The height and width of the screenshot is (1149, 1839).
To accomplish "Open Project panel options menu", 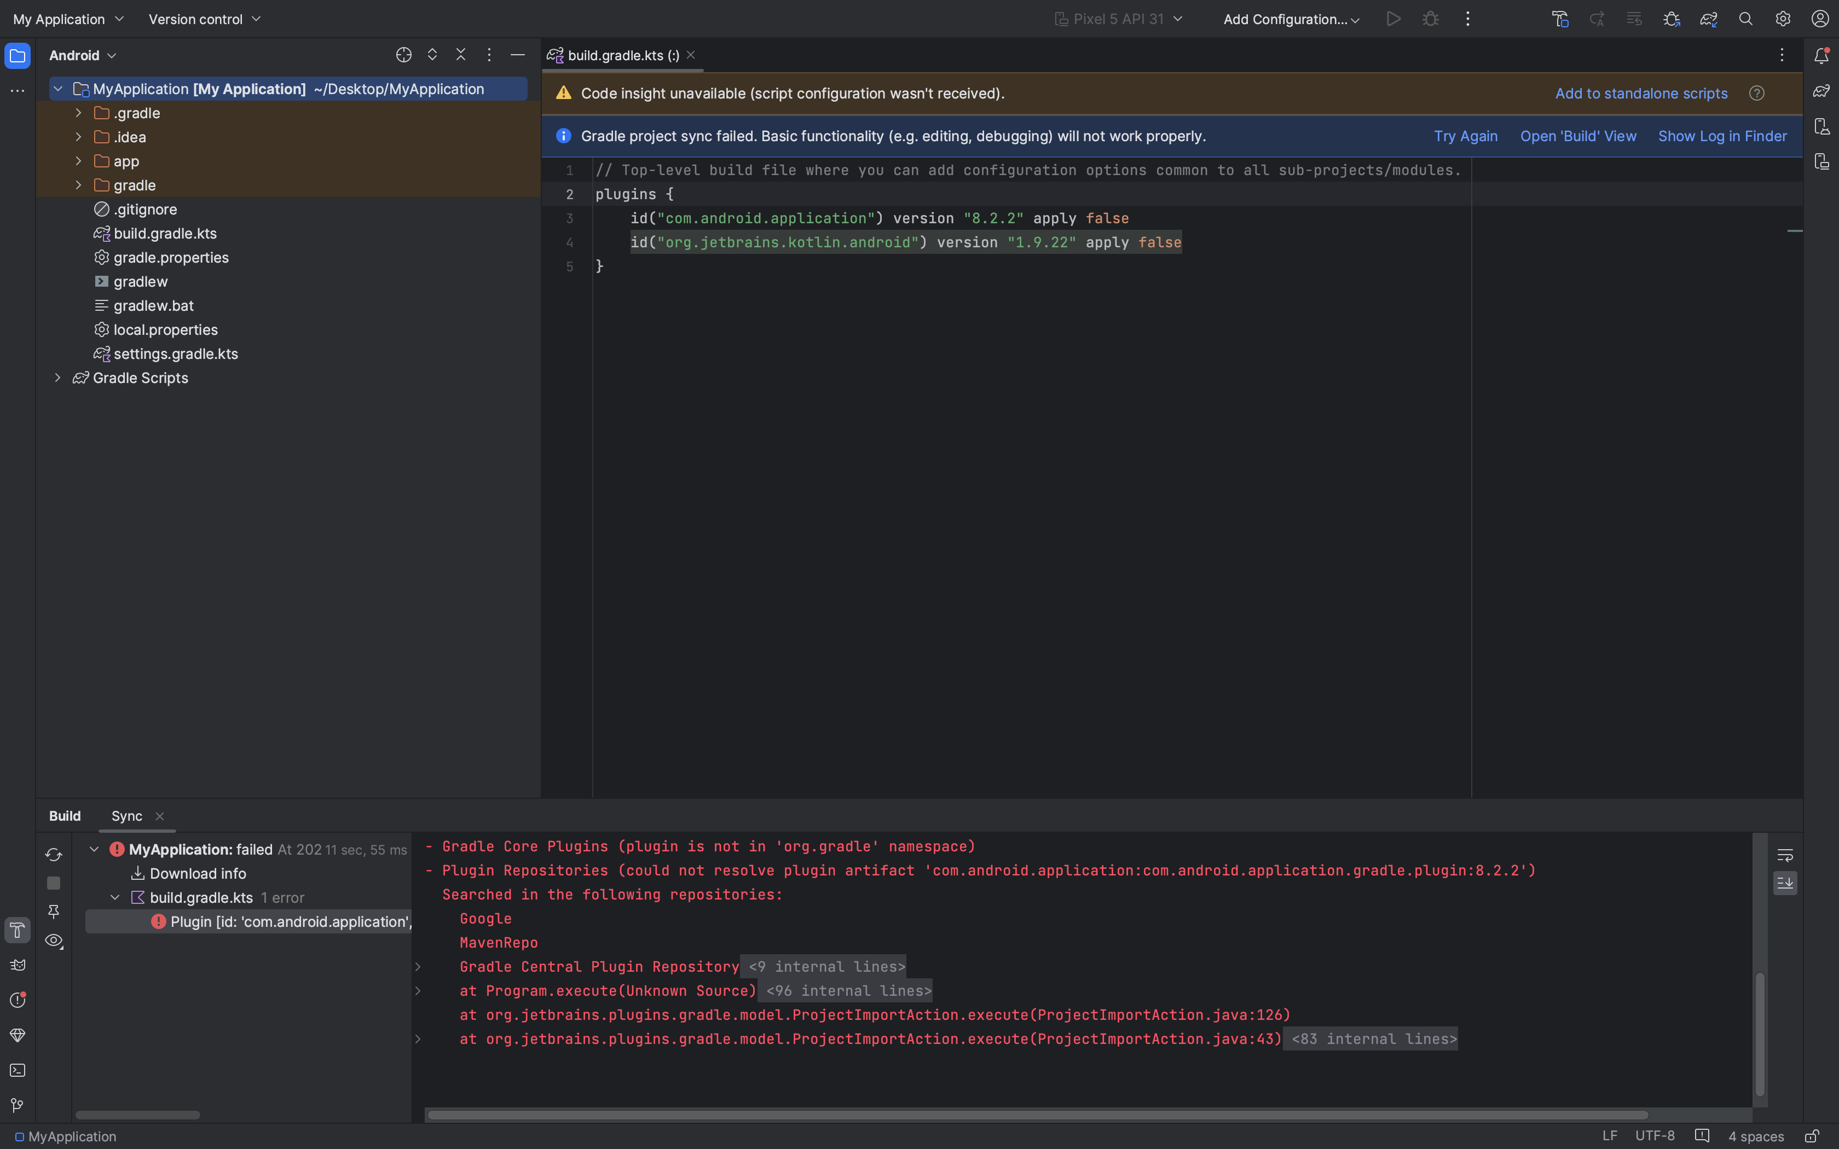I will [x=489, y=55].
